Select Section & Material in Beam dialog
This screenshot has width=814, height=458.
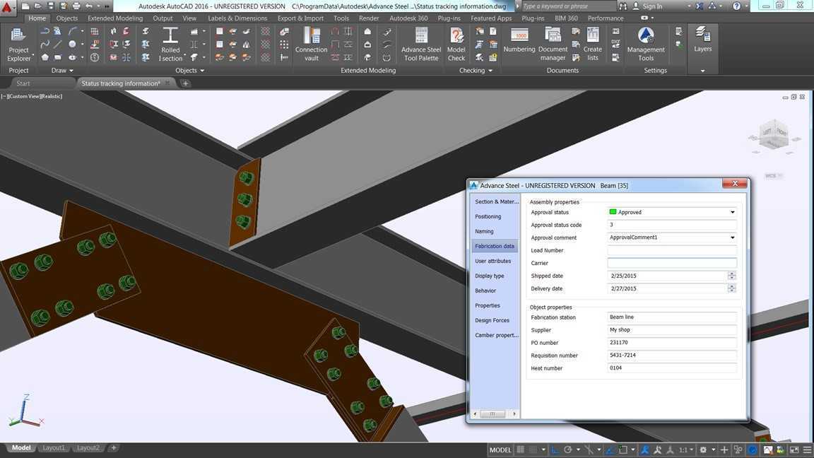click(495, 201)
